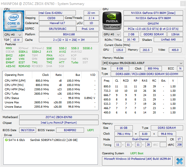Click the SSE4.2 feature label
The image size is (186, 167).
[x=36, y=52]
